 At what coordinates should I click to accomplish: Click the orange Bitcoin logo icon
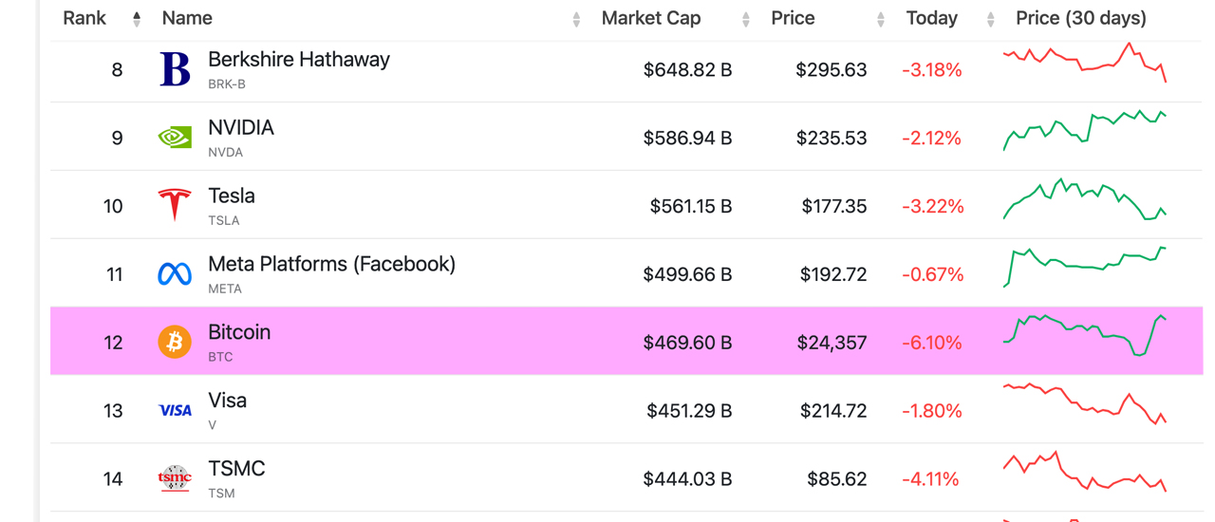pyautogui.click(x=175, y=342)
